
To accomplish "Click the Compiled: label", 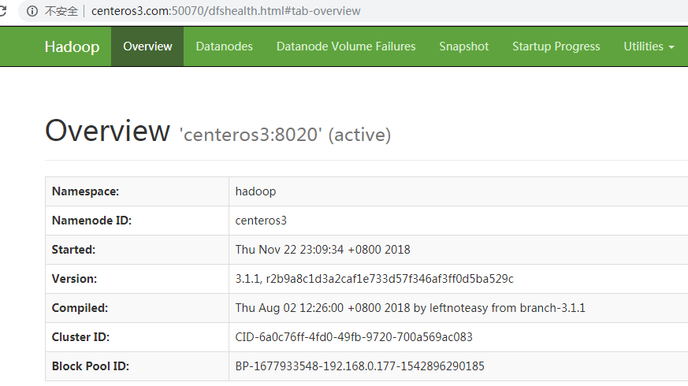I will [80, 308].
